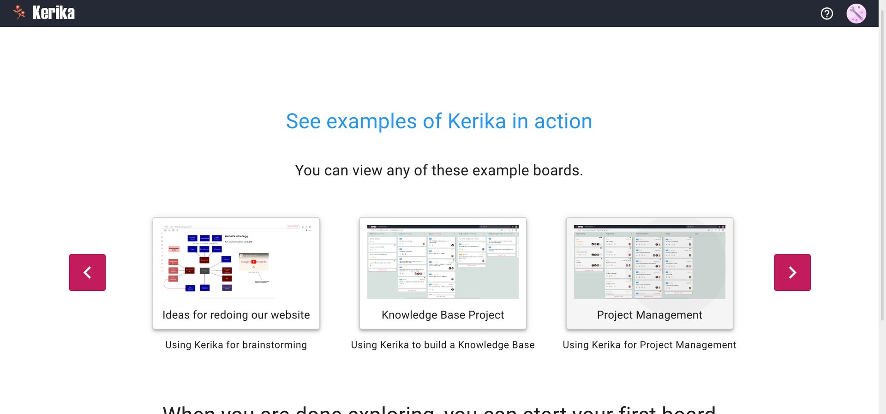Screen dimensions: 886x414
Task: Click the Using Kerika for Project Management caption
Action: [x=650, y=345]
